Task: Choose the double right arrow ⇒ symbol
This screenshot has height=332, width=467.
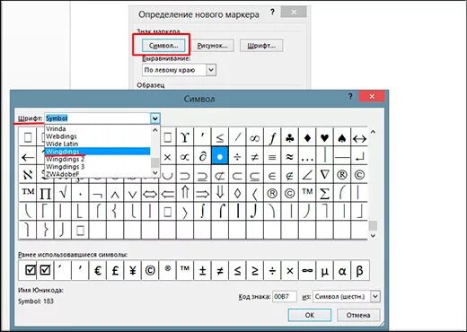Action: [x=202, y=193]
